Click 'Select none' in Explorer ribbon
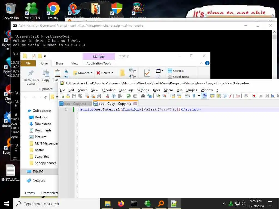The image size is (279, 209). coord(178,77)
